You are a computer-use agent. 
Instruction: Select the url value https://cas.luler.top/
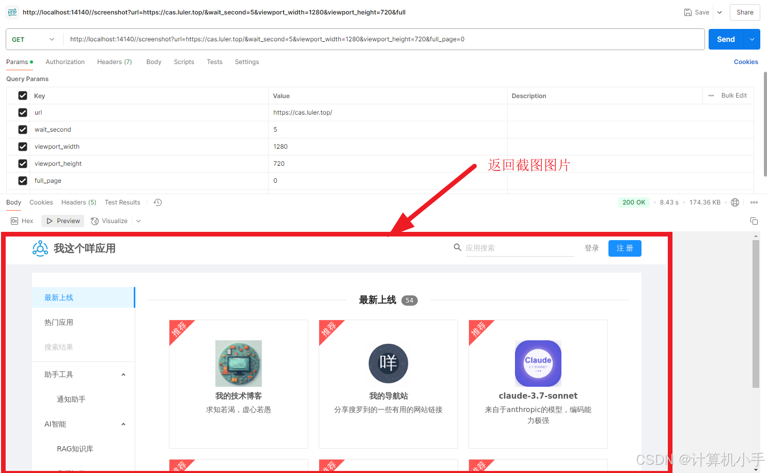(303, 113)
